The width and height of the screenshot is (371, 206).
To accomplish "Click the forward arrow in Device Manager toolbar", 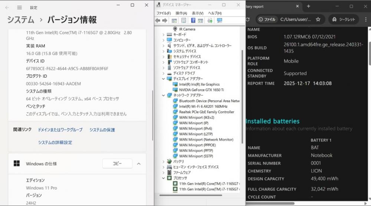I will (165, 21).
